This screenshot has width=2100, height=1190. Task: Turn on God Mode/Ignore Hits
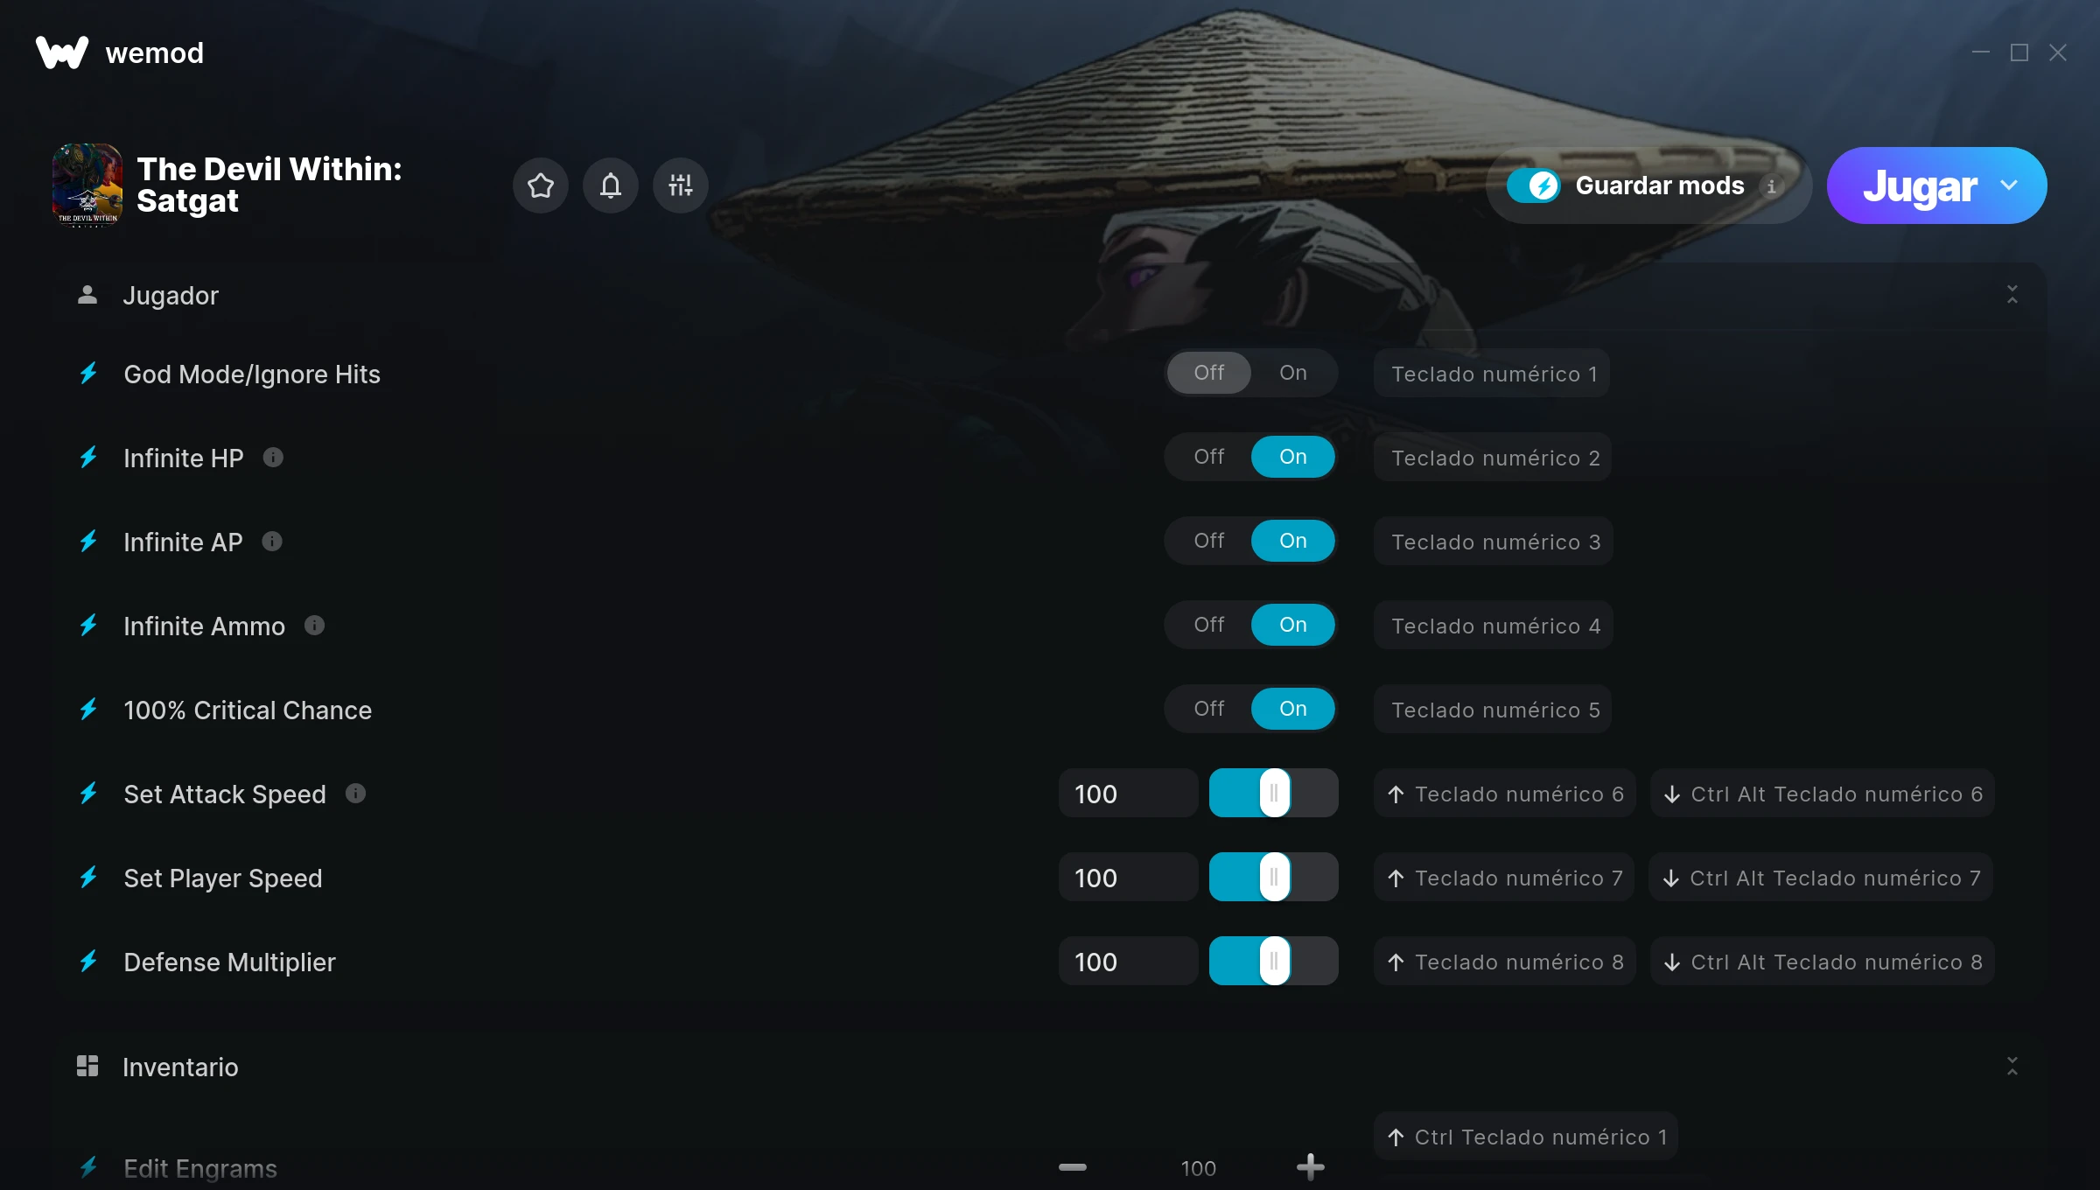coord(1293,373)
